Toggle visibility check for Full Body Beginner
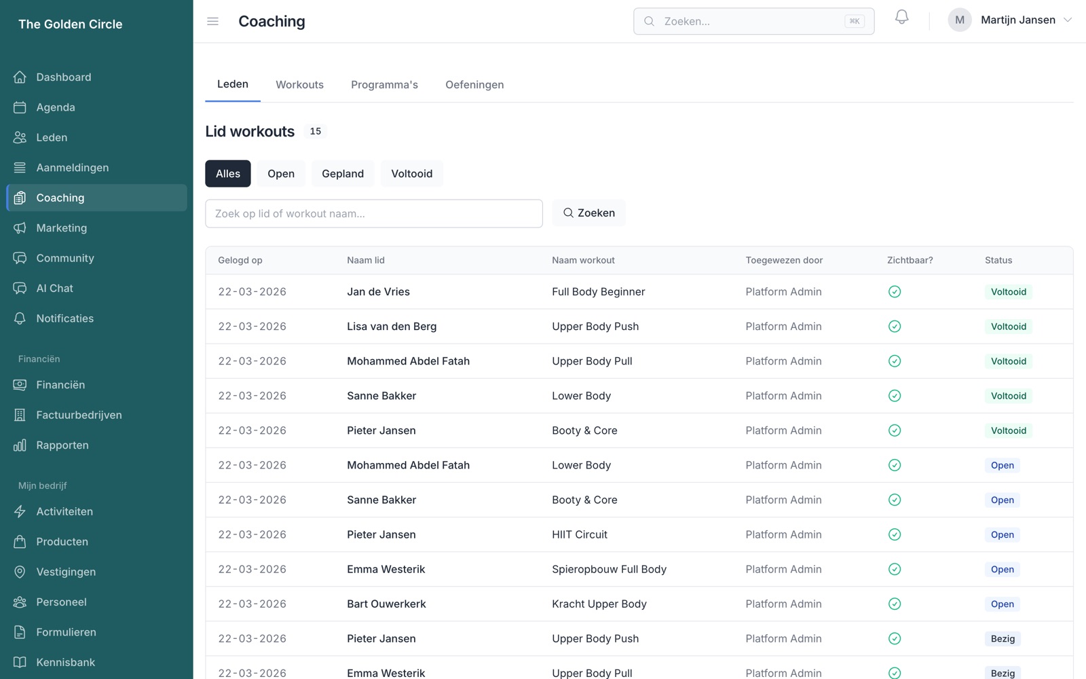The height and width of the screenshot is (679, 1086). coord(895,292)
